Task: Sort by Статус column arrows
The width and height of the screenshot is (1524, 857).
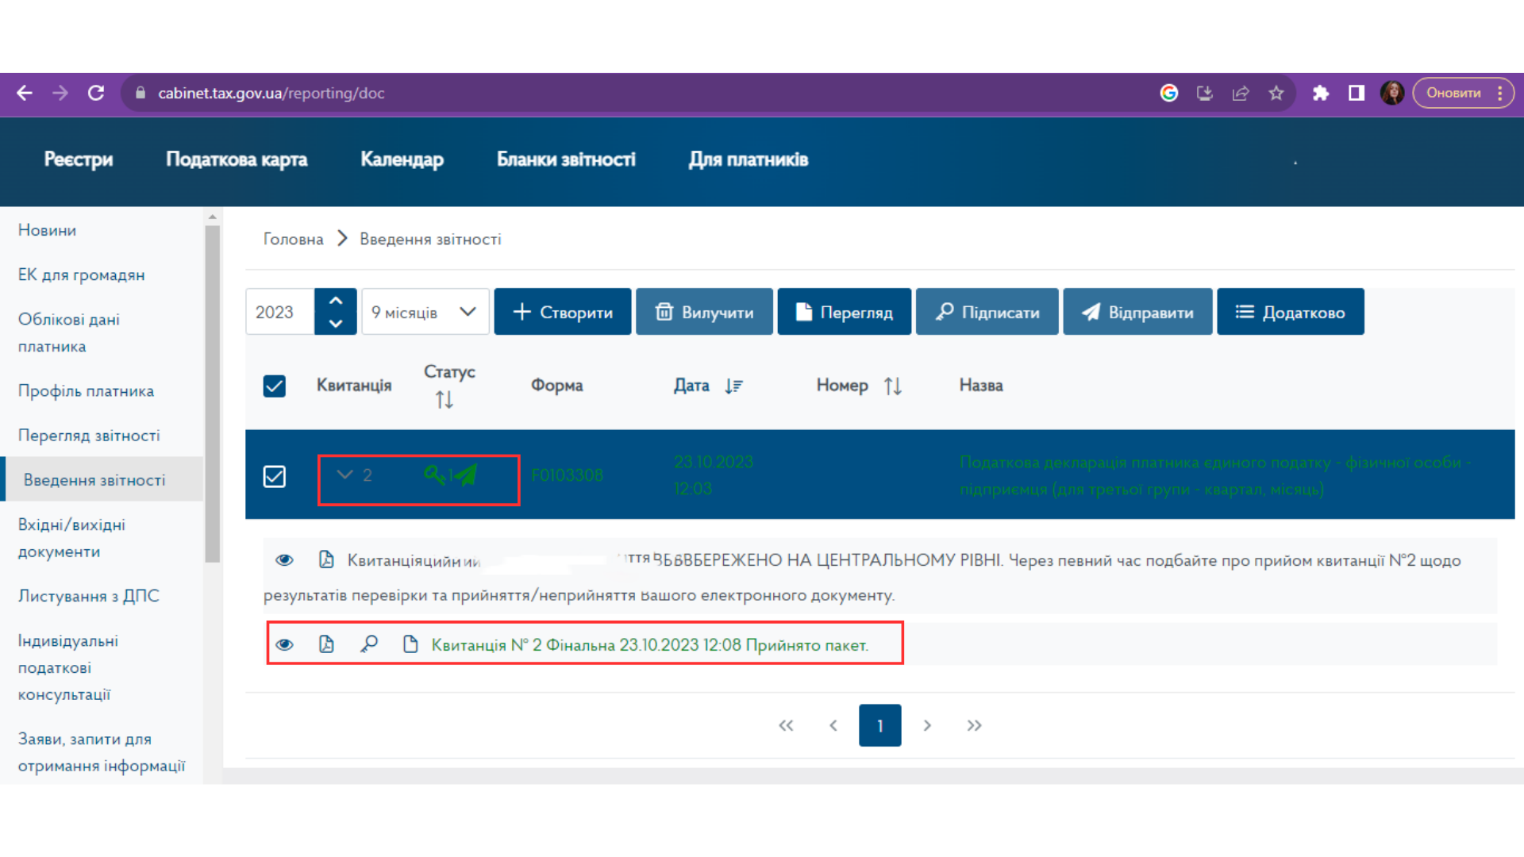Action: 444,400
